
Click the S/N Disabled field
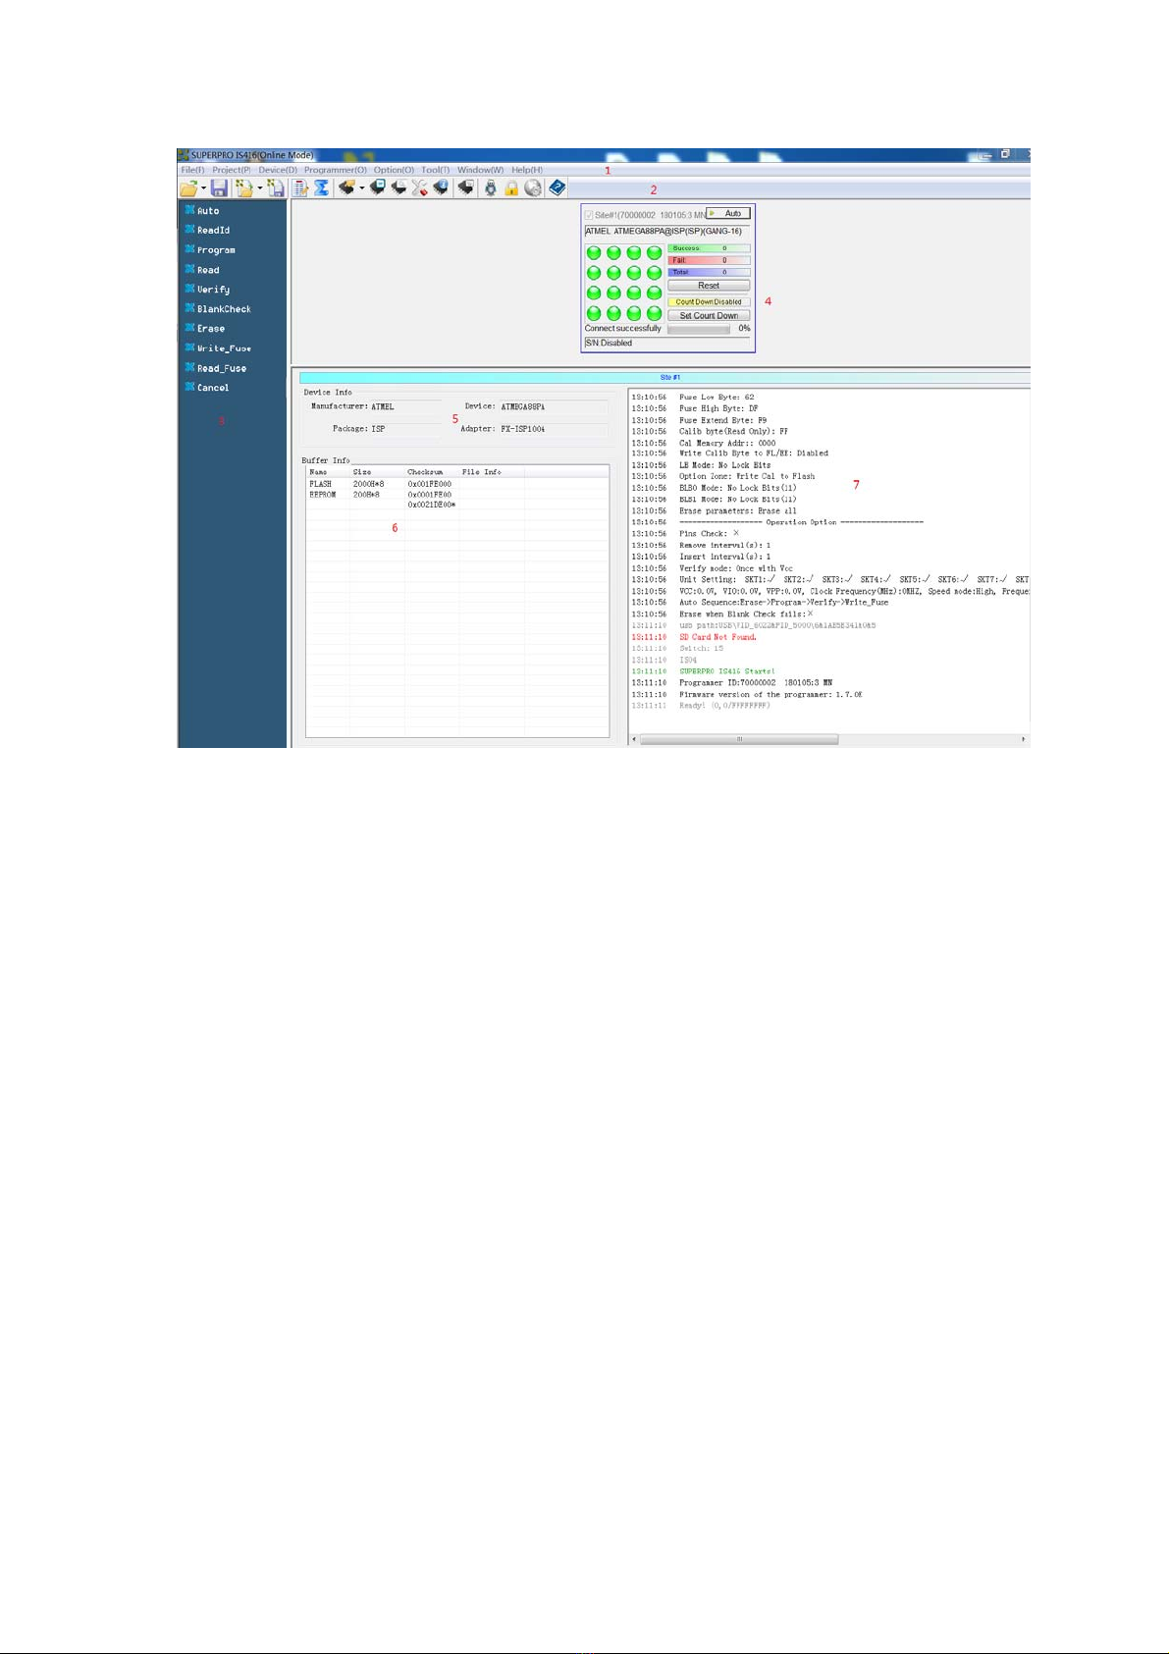(x=666, y=343)
